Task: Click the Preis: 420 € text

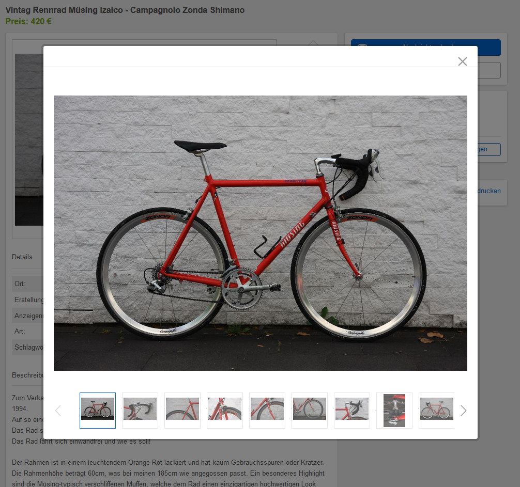Action: pos(28,22)
